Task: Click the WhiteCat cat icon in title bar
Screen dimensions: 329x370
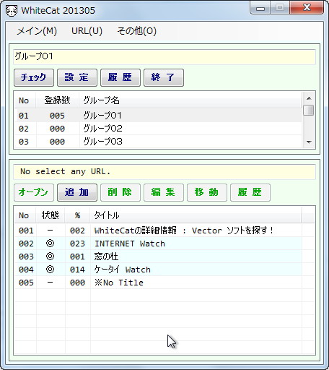Action: tap(12, 11)
